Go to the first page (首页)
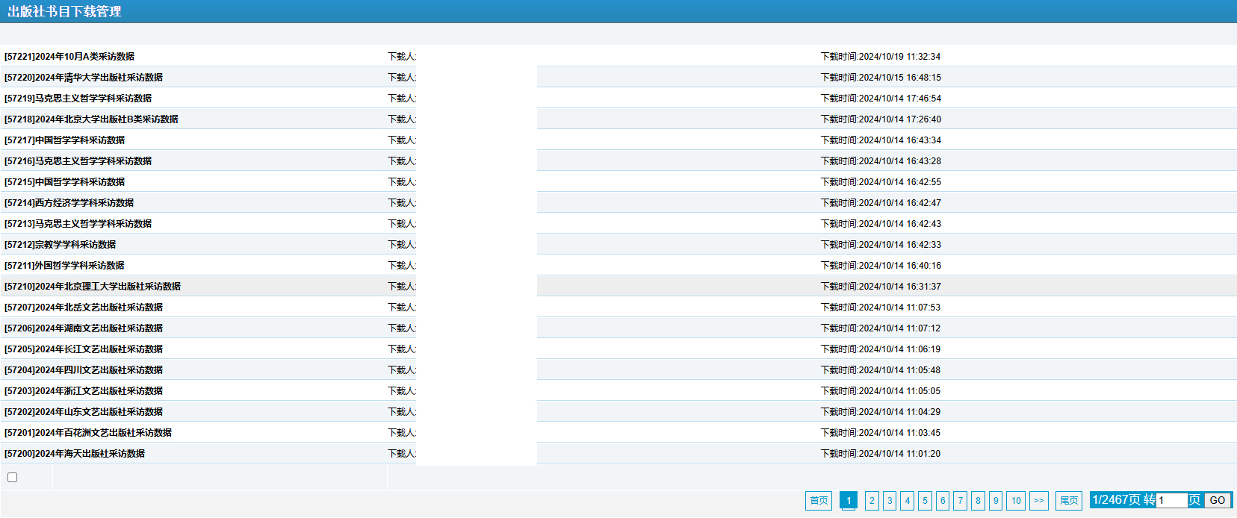The height and width of the screenshot is (518, 1237). click(819, 501)
